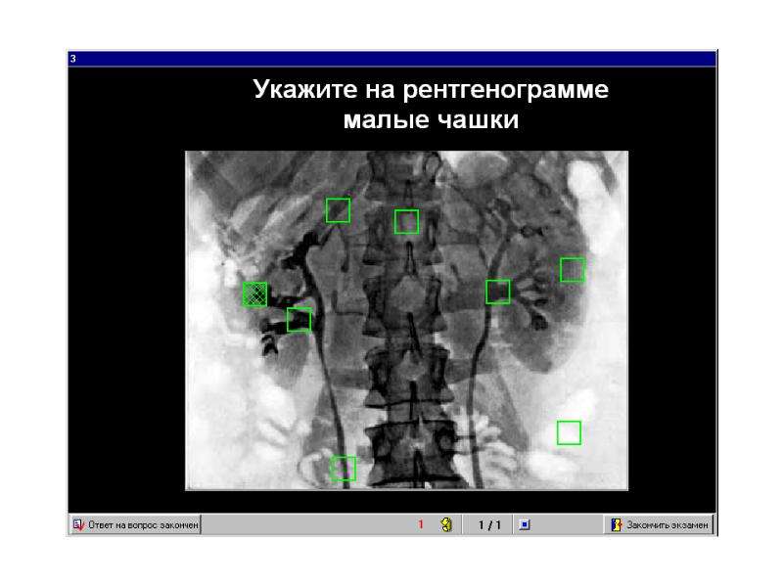Image resolution: width=783 pixels, height=587 pixels.
Task: Click the checklist icon on the Ответ на вопрос закончен button
Action: (x=79, y=524)
